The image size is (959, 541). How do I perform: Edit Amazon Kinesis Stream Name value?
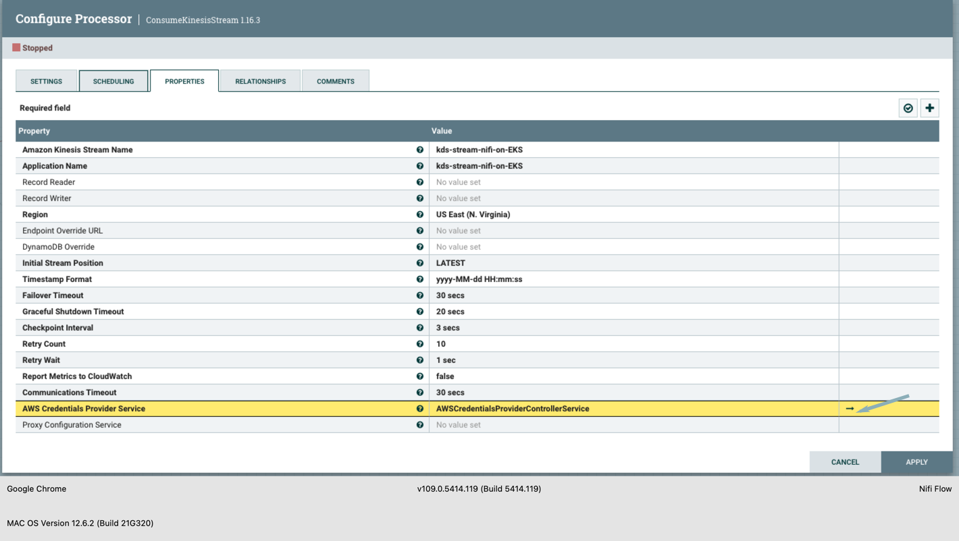click(x=634, y=150)
